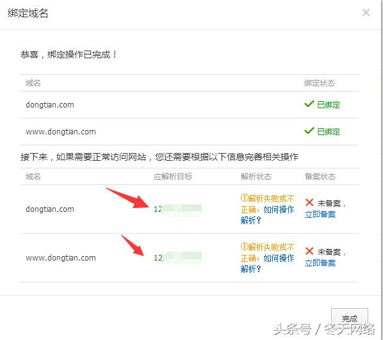Click green checkmark beside dongtian.com 已绑定
383x340 pixels.
coord(309,104)
